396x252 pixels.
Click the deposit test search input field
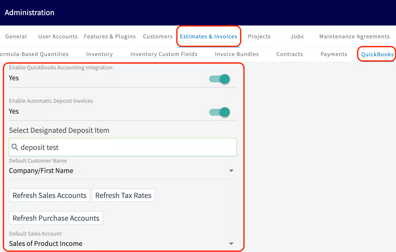click(123, 147)
